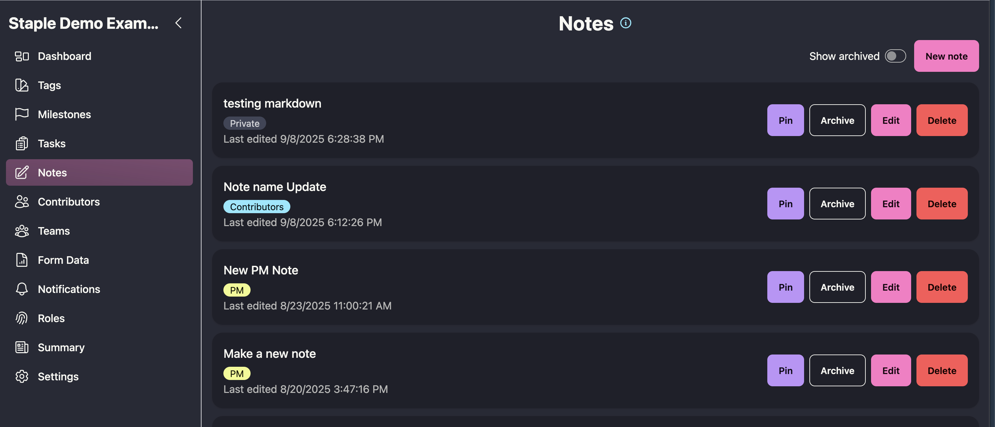This screenshot has height=427, width=995.
Task: Click the Roles fingerprint icon
Action: point(22,318)
